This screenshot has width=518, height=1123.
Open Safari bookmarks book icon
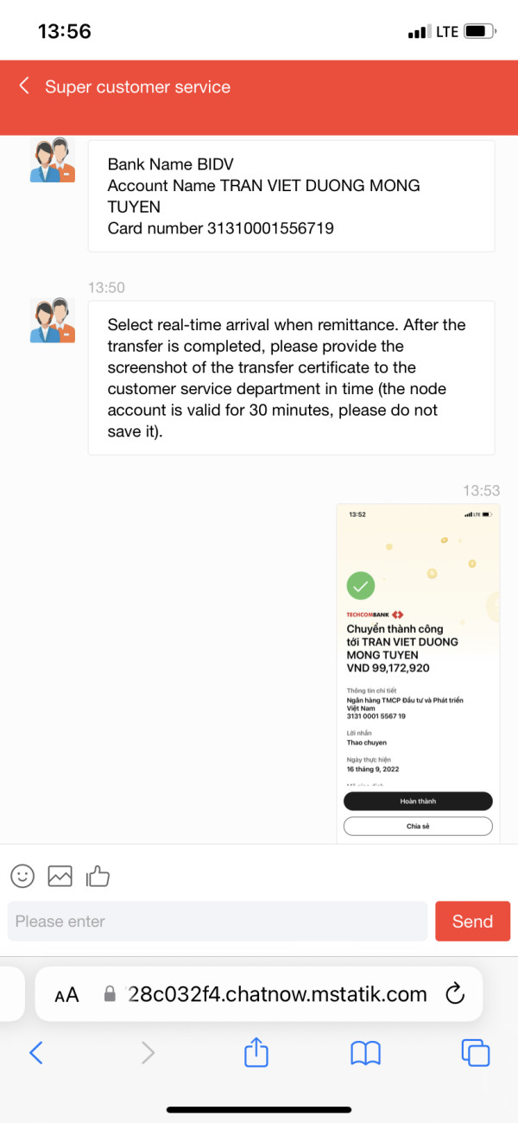click(x=366, y=1053)
